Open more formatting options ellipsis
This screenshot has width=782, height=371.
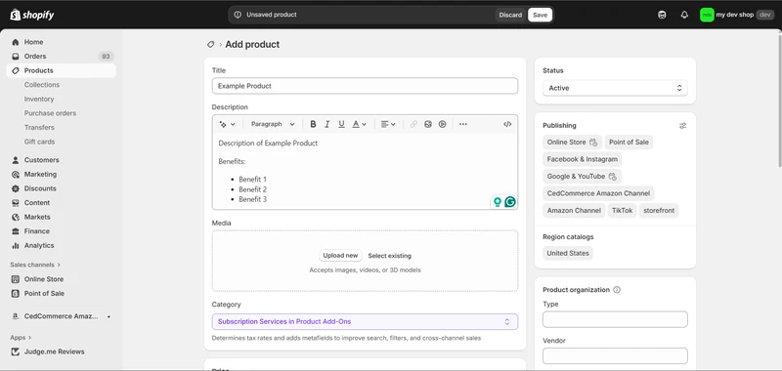click(463, 124)
